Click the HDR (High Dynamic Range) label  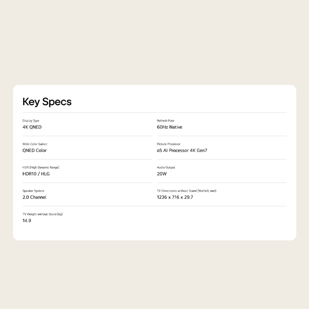point(41,167)
